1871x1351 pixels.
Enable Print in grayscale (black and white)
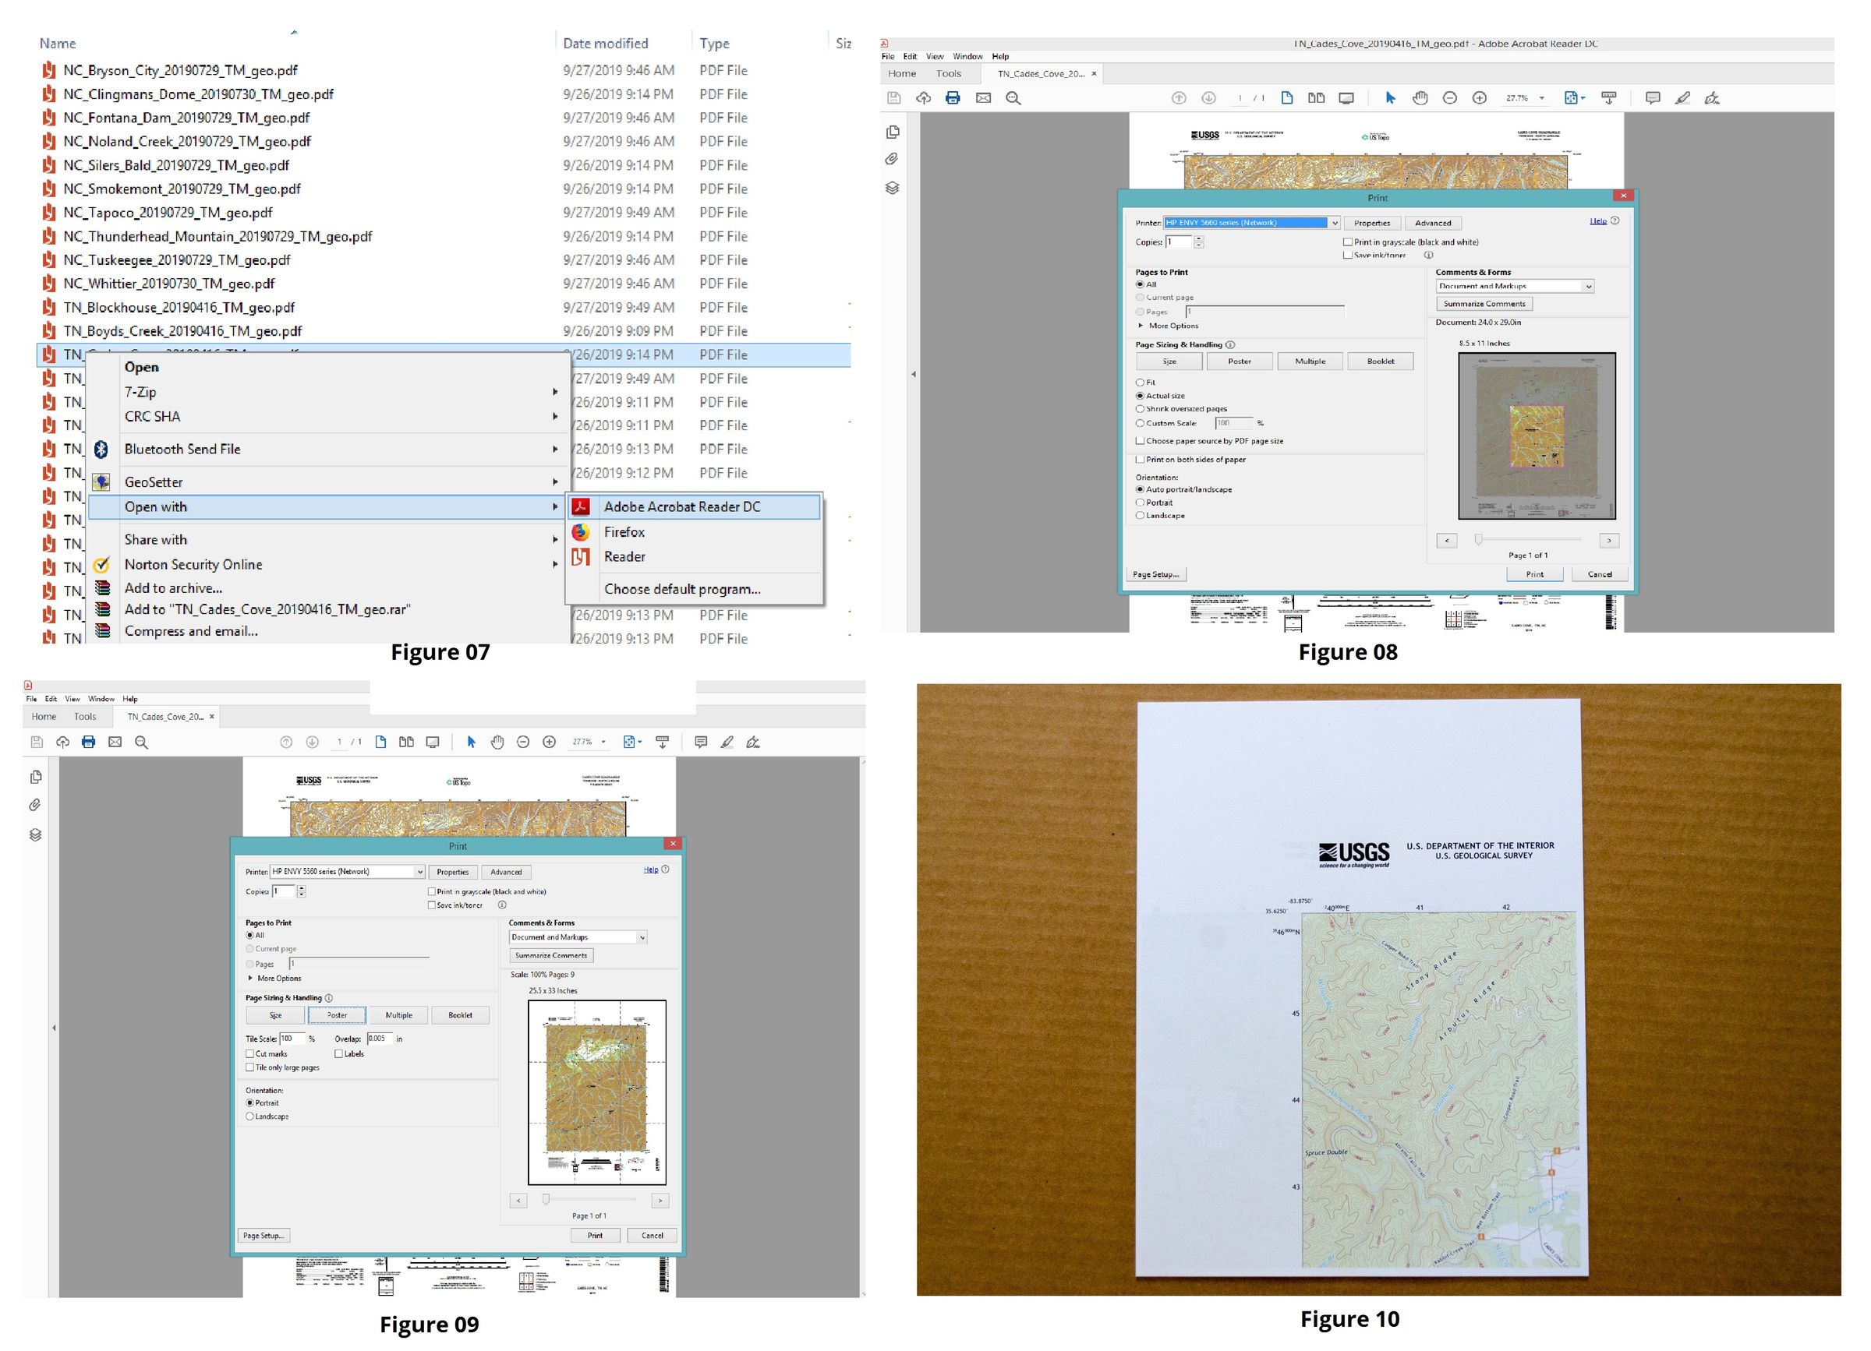[x=1349, y=242]
